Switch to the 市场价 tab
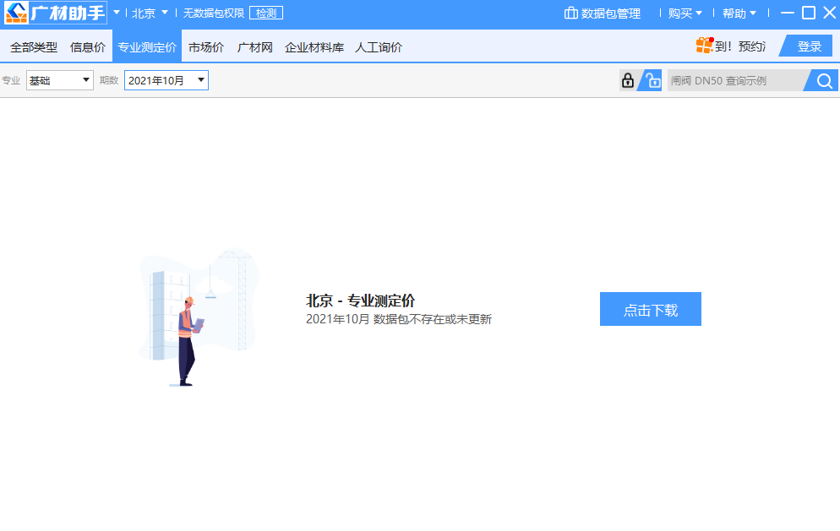 [x=206, y=47]
